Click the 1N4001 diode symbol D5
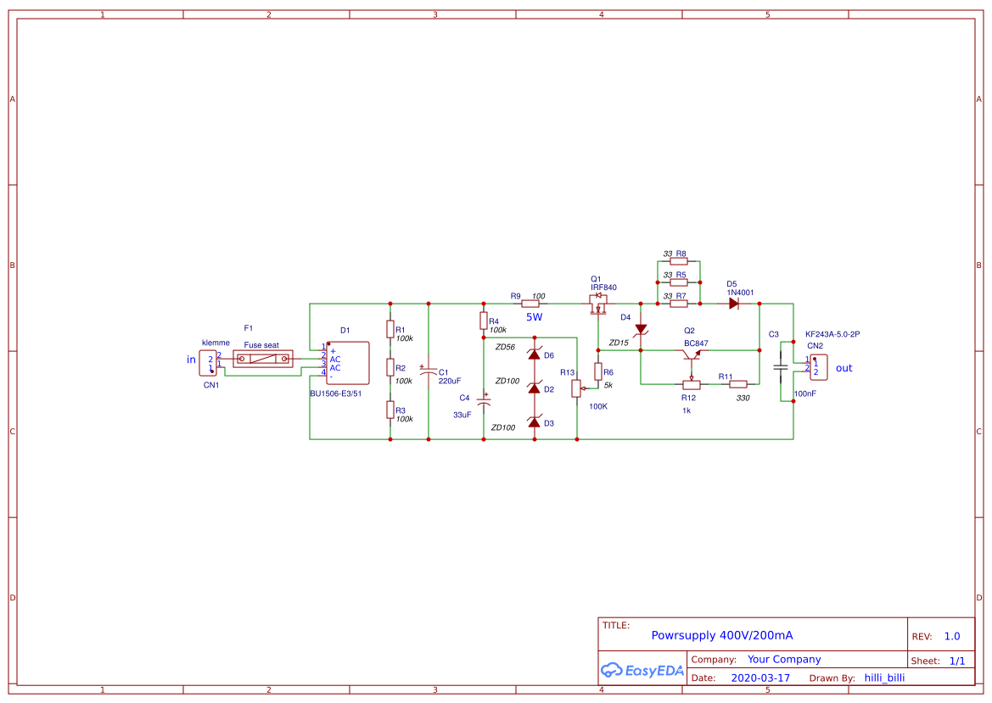992x703 pixels. [733, 303]
